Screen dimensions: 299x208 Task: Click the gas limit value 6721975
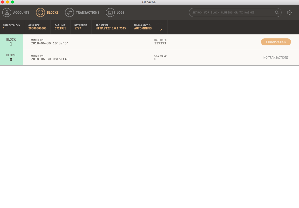[60, 28]
